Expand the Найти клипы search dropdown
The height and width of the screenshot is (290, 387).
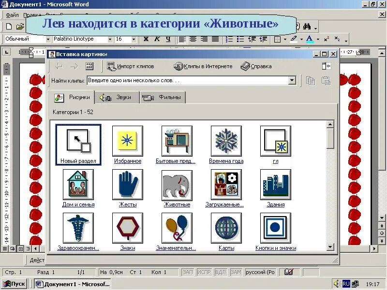[292, 80]
